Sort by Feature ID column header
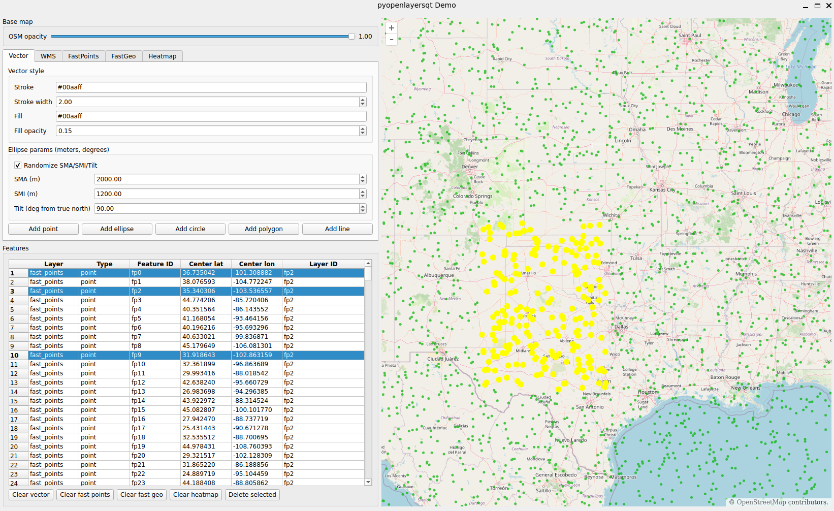The image size is (834, 511). coord(155,264)
